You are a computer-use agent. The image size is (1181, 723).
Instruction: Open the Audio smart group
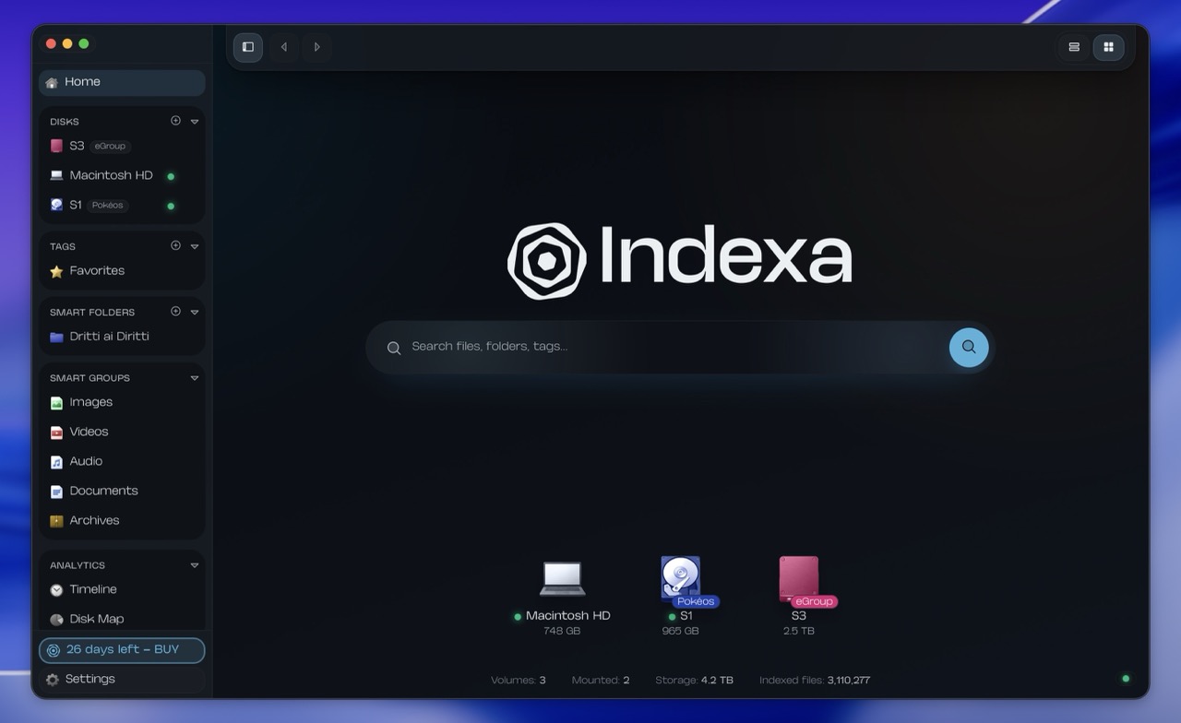pyautogui.click(x=122, y=461)
